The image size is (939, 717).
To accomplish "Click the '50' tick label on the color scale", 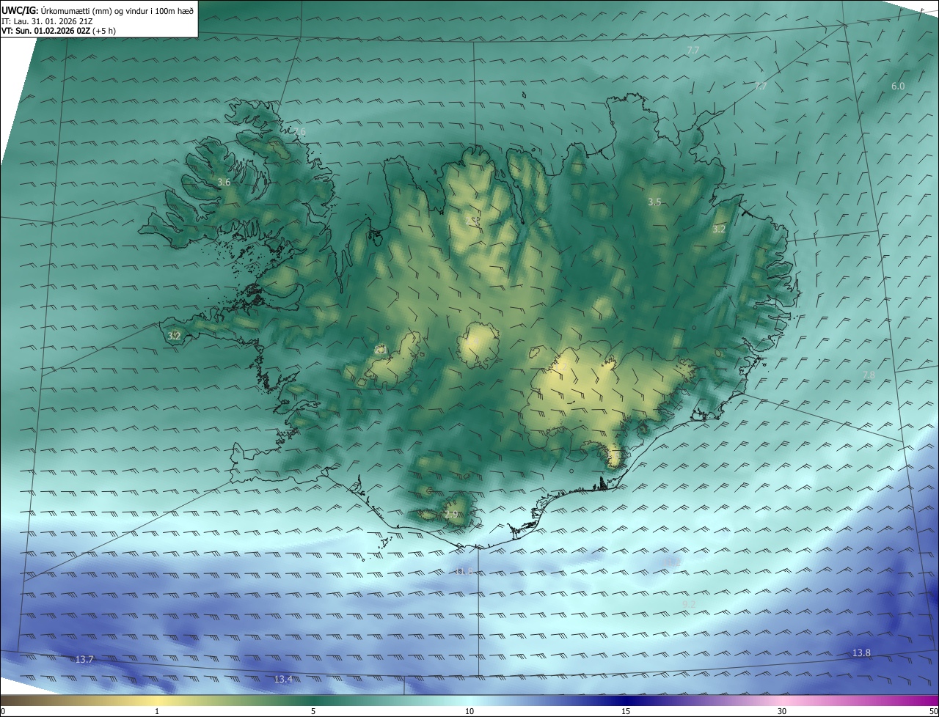I will tap(933, 711).
